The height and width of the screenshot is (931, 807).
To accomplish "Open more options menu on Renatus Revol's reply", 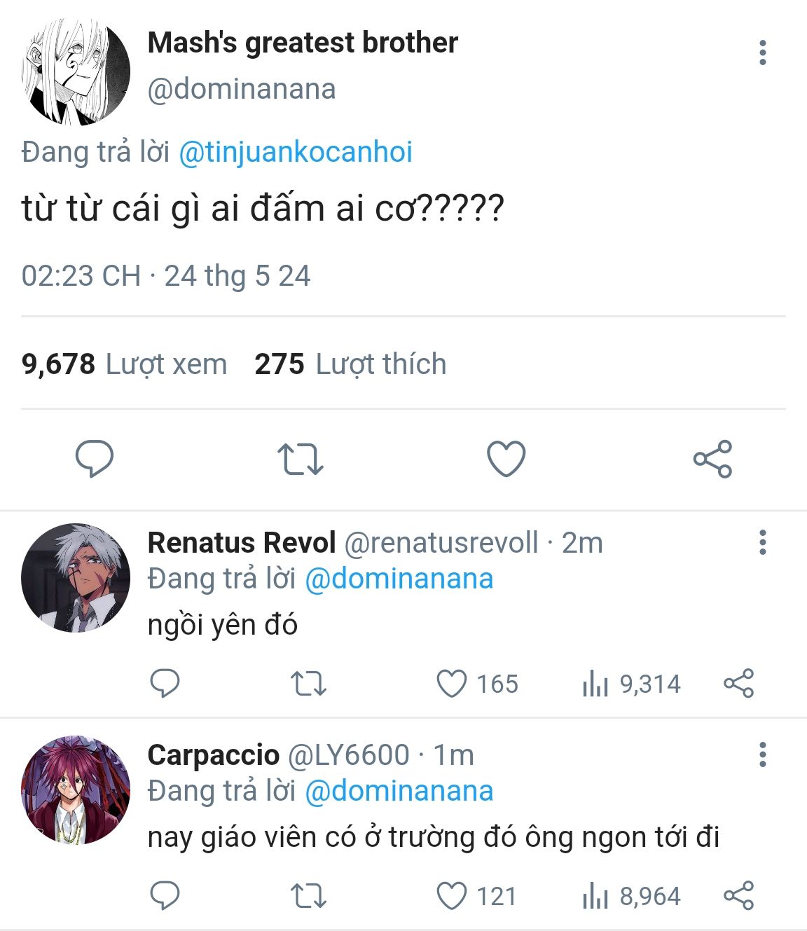I will pos(762,542).
